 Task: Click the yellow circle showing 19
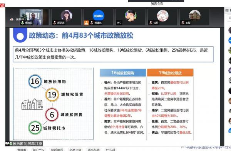pos(52,94)
